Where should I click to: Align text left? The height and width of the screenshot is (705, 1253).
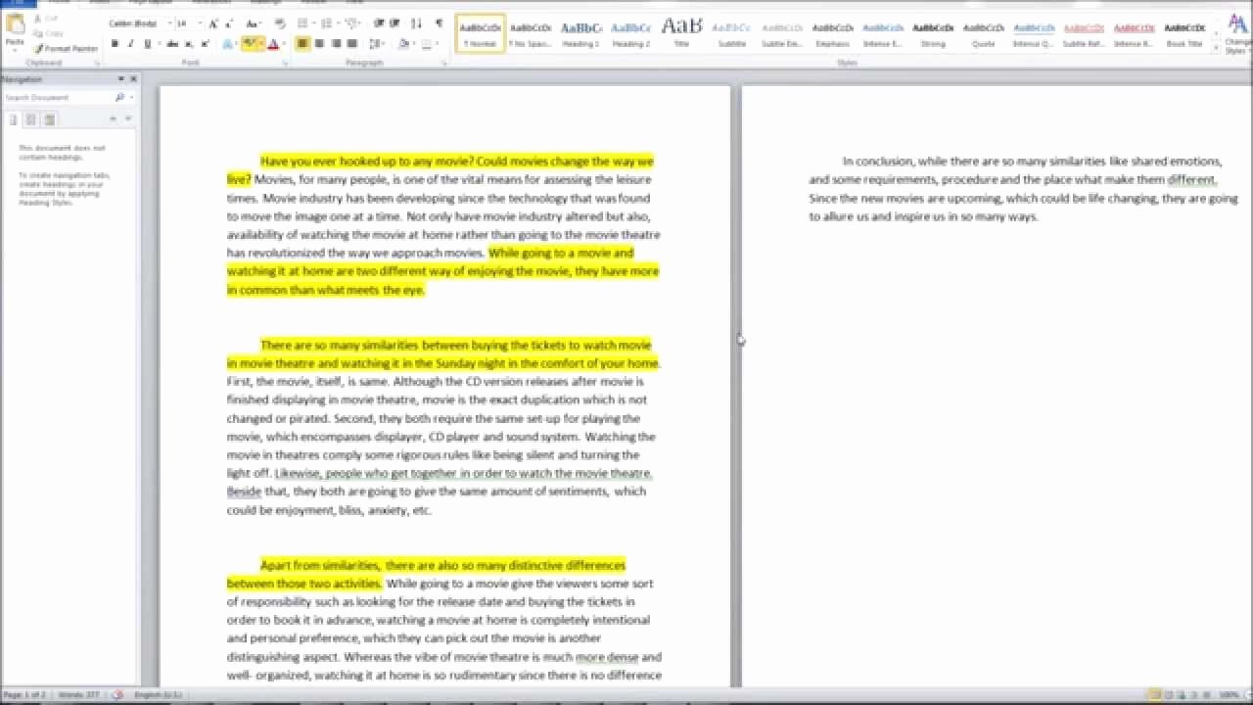point(302,44)
